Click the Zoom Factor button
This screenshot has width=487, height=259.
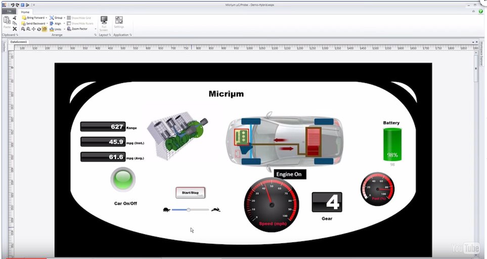pos(77,28)
